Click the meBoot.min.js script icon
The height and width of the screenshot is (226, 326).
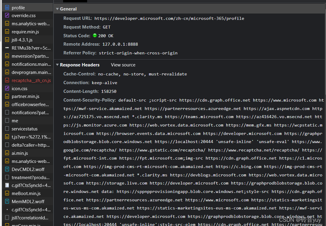point(7,193)
